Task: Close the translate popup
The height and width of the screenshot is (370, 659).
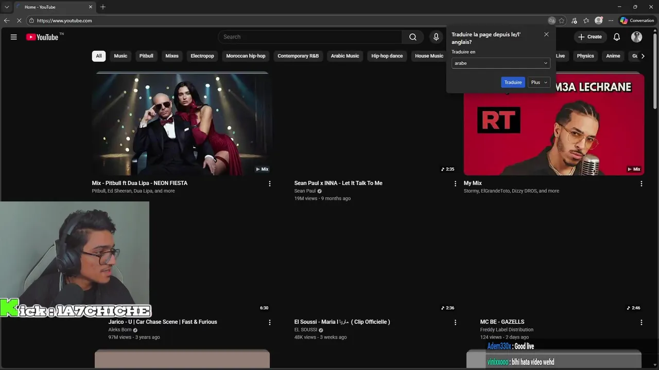Action: 546,34
